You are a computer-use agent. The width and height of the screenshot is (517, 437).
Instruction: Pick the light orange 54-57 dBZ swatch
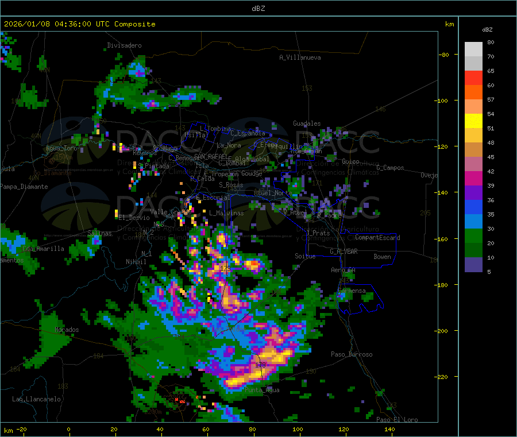pos(473,107)
